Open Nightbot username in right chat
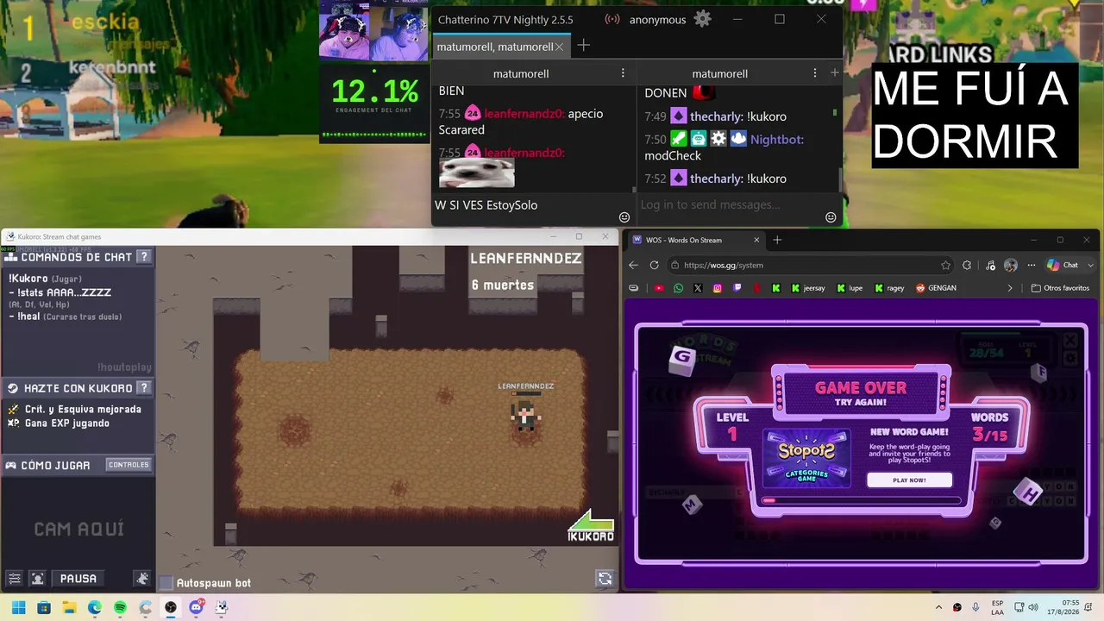The image size is (1104, 621). click(777, 139)
